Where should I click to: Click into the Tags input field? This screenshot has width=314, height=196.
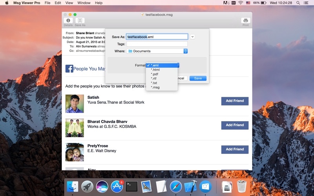tap(157, 44)
